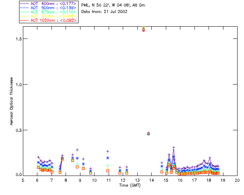
Task: Click the red AOT 1020nm legend entry
Action: click(49, 20)
